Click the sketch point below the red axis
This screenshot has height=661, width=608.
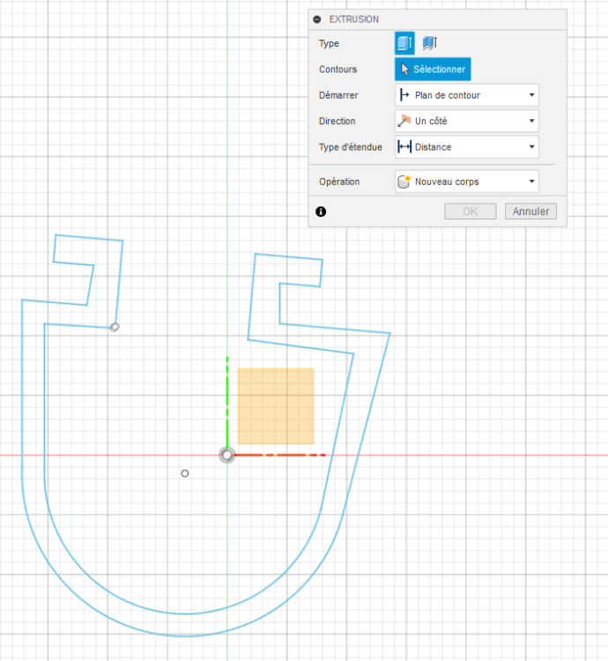click(x=184, y=473)
